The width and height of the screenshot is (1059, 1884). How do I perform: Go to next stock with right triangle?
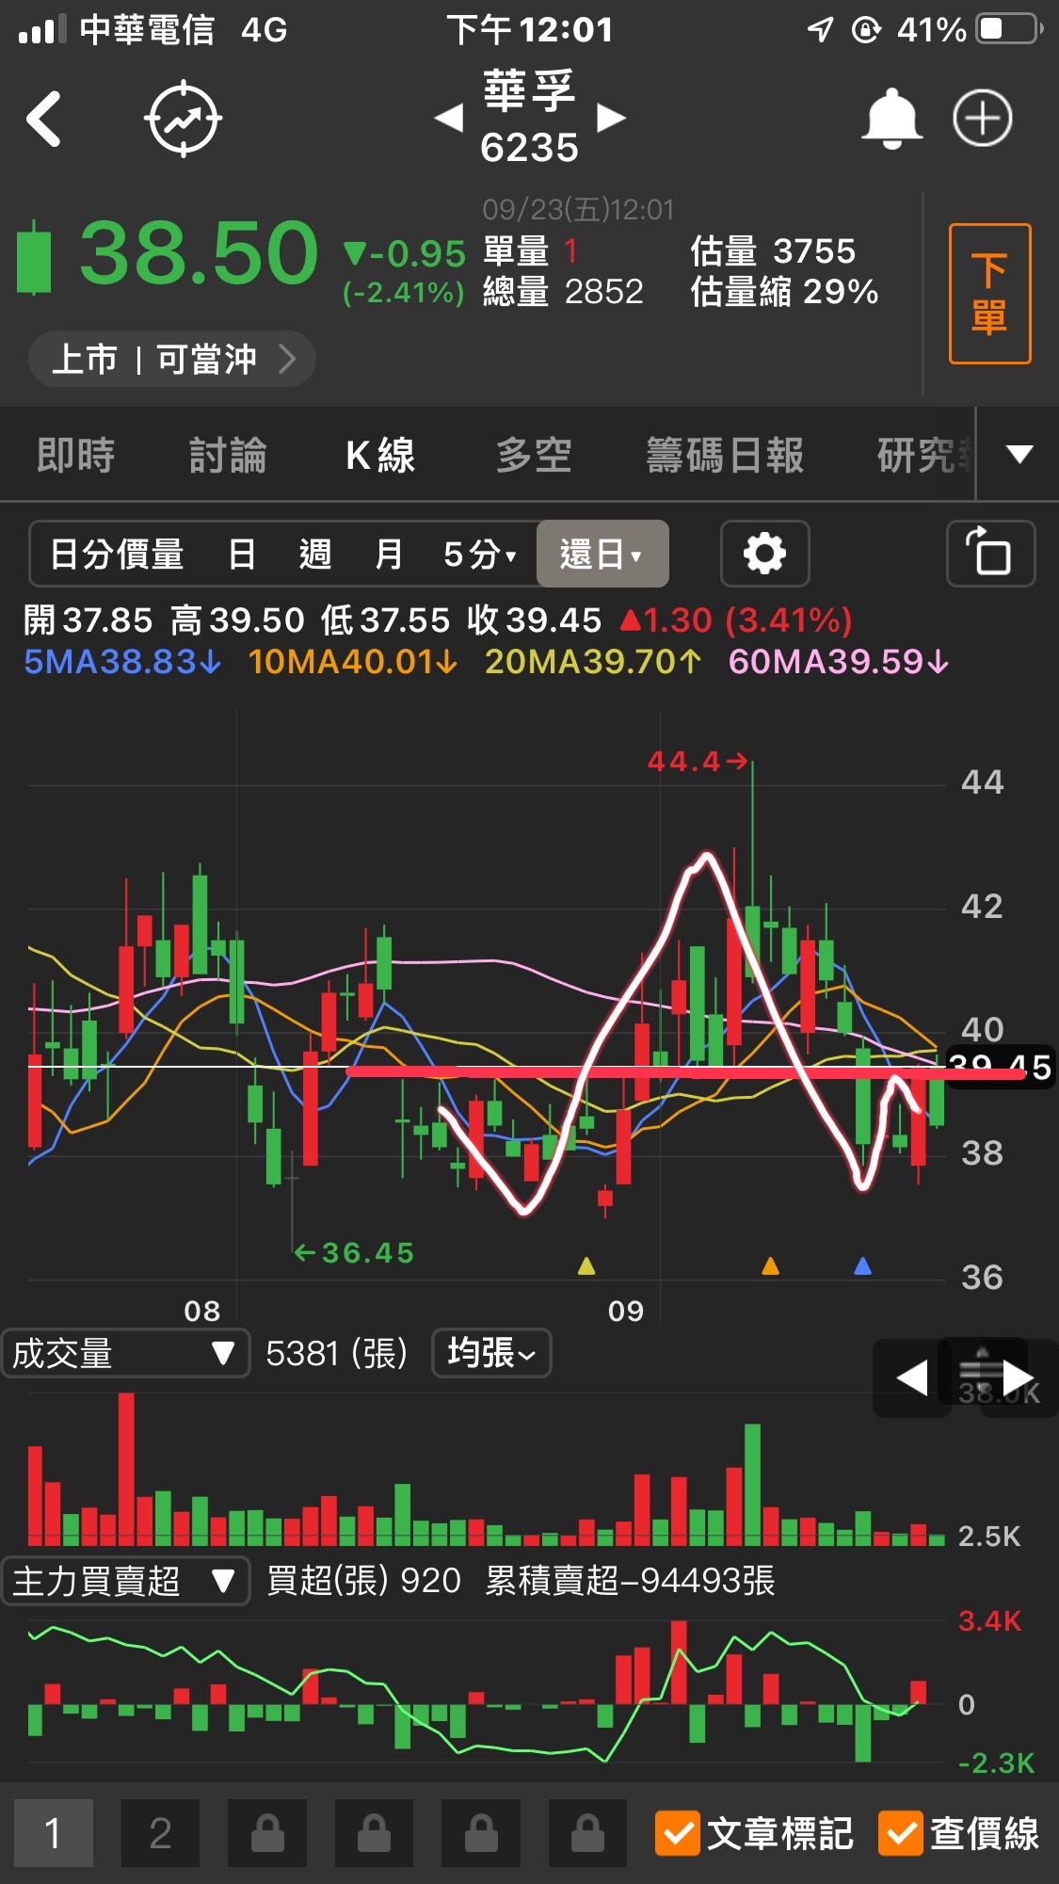pos(611,119)
